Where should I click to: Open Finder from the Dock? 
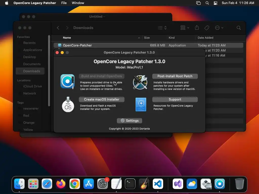coord(19,184)
